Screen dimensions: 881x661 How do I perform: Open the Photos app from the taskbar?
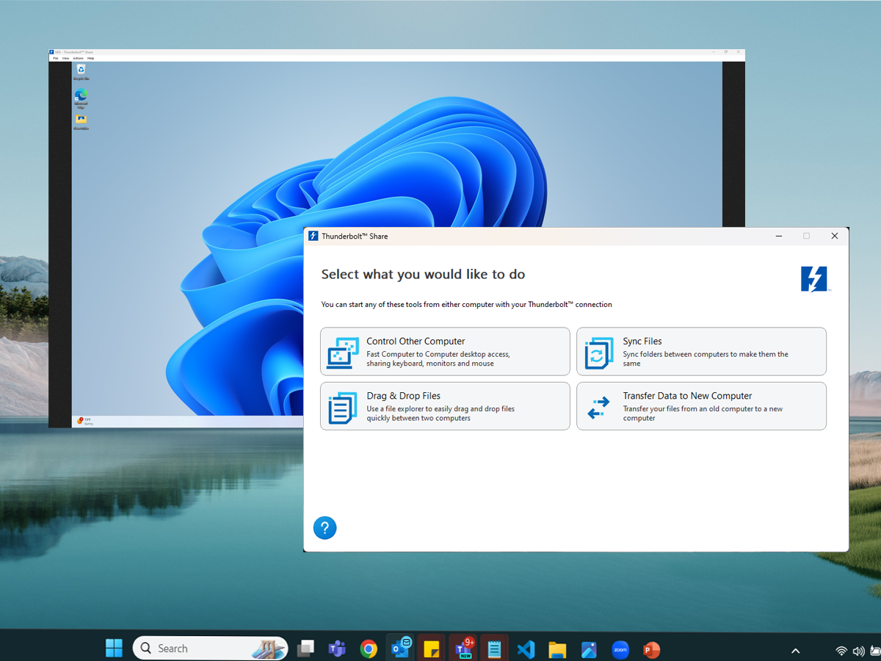(589, 649)
